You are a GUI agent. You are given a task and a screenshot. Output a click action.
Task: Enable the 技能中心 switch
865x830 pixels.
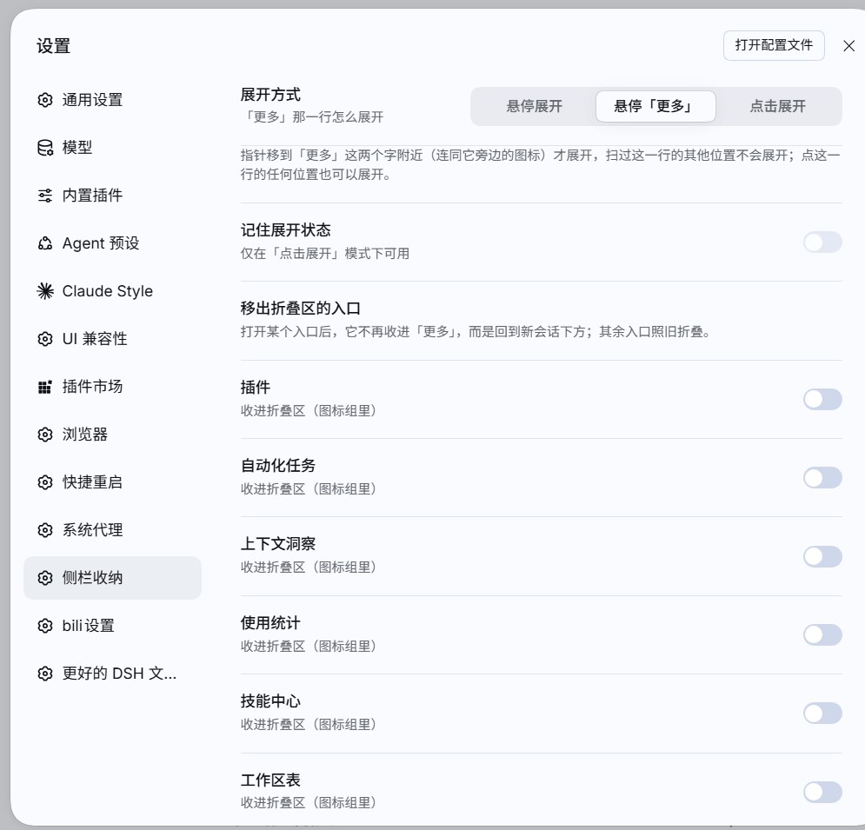point(822,713)
